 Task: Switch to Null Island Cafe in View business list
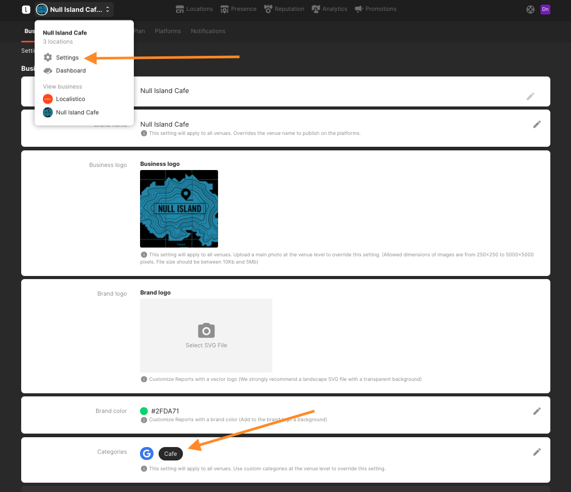pos(77,113)
